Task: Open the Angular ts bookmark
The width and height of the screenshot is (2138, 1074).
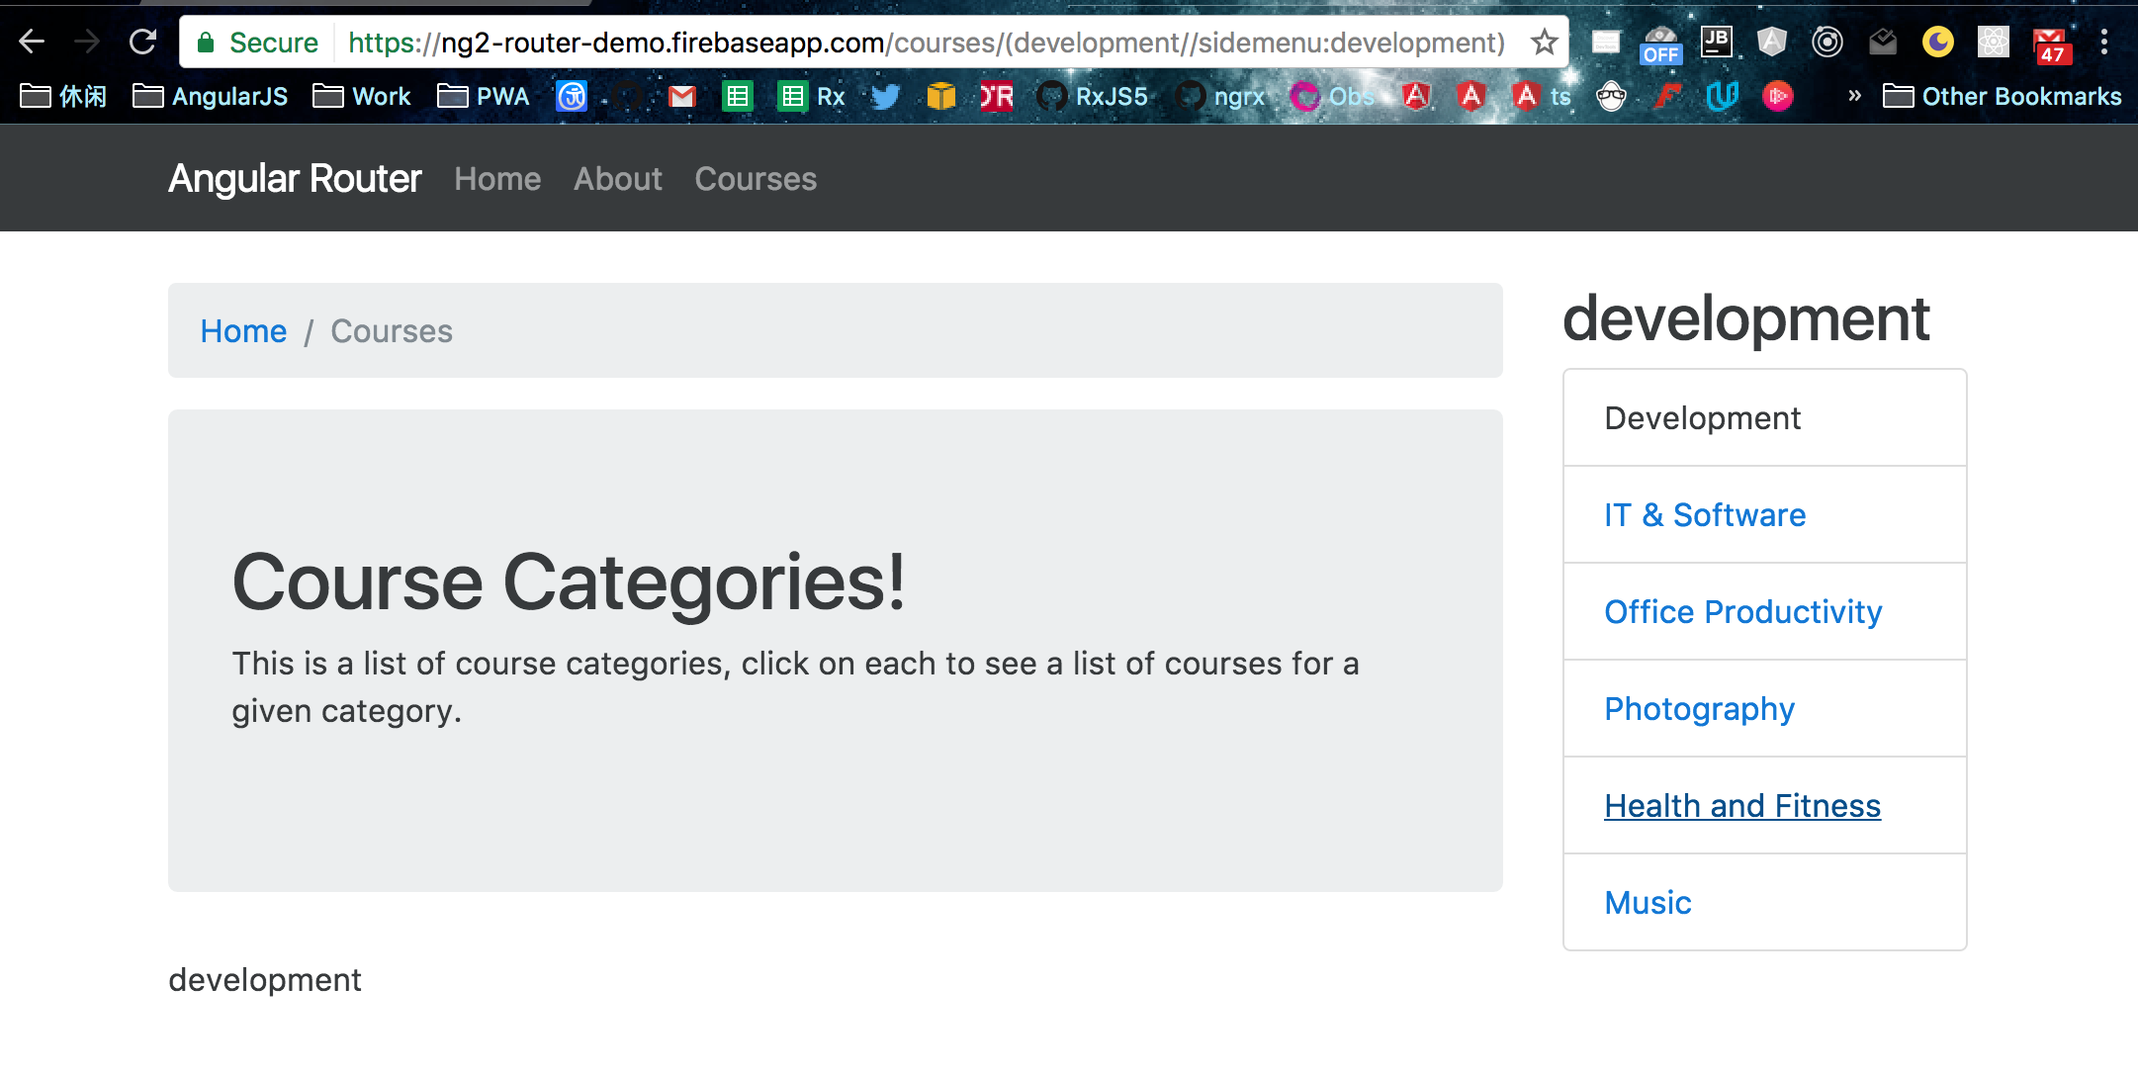Action: coord(1542,96)
